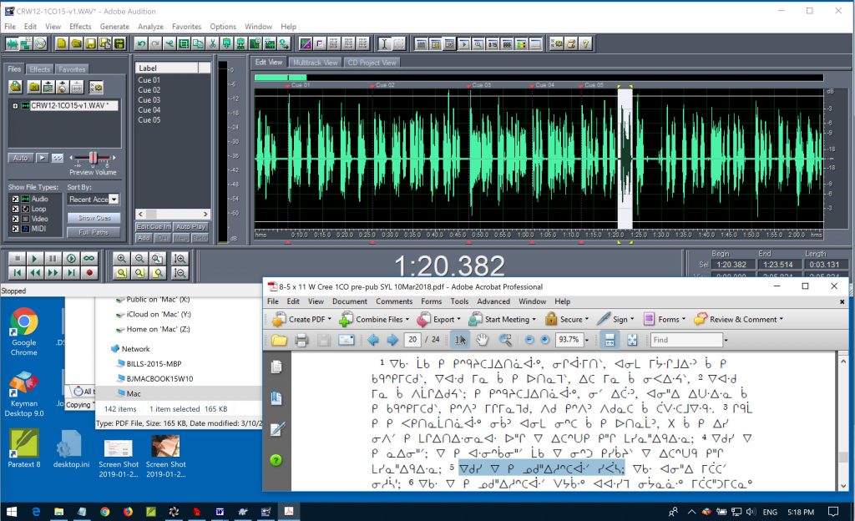This screenshot has width=855, height=521.
Task: Toggle the Loop file type checkbox
Action: pyautogui.click(x=15, y=209)
